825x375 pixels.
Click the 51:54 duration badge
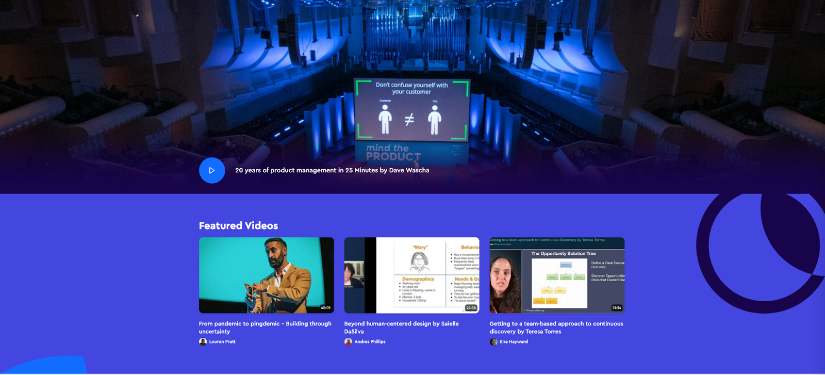tap(616, 308)
